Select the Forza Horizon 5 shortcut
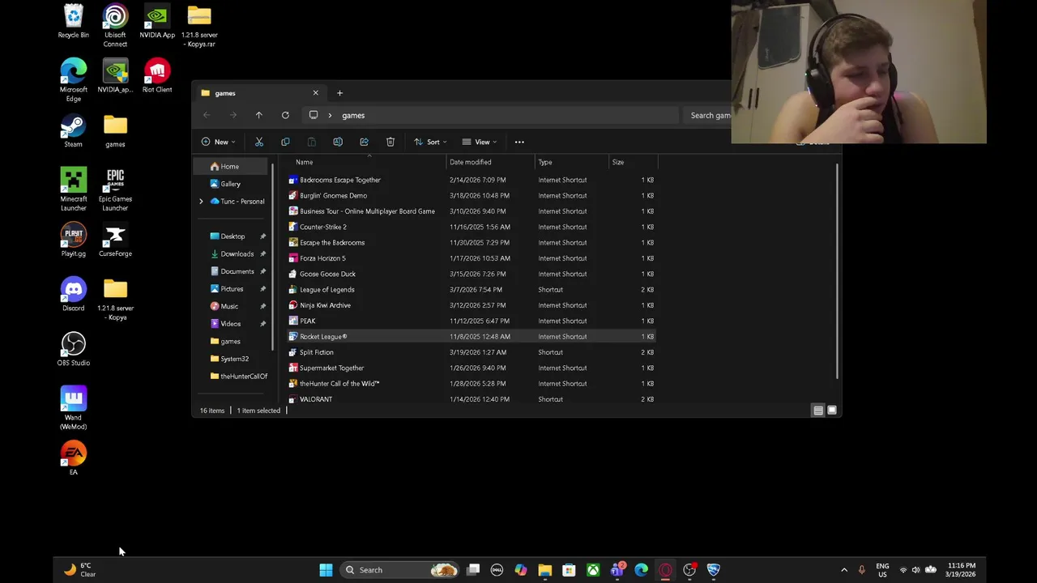1037x583 pixels. coord(472,258)
